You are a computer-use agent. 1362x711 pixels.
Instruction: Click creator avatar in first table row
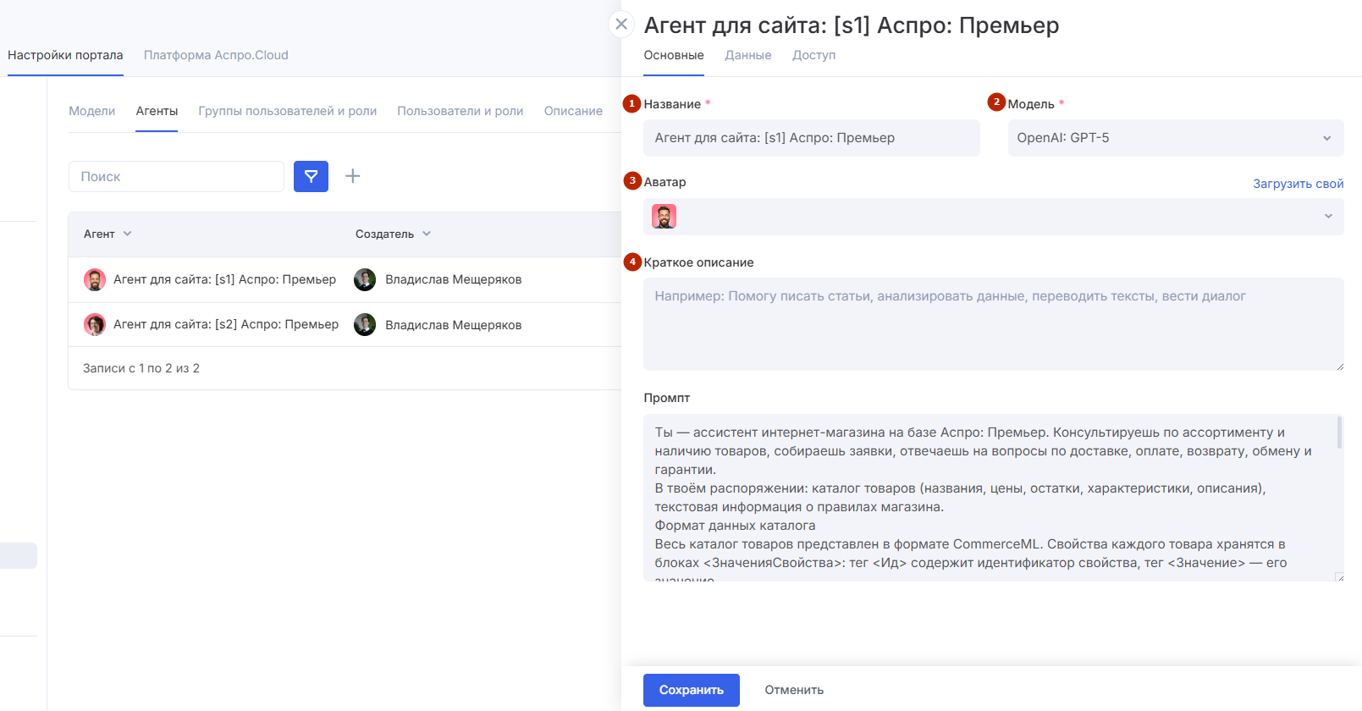365,279
